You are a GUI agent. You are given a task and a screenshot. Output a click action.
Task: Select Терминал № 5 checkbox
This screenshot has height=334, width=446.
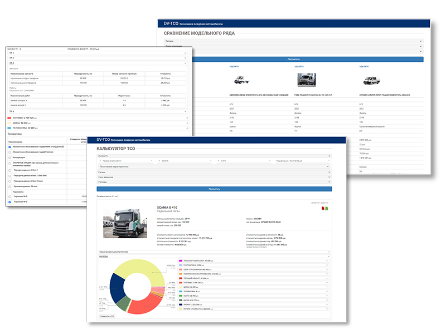[x=9, y=197]
